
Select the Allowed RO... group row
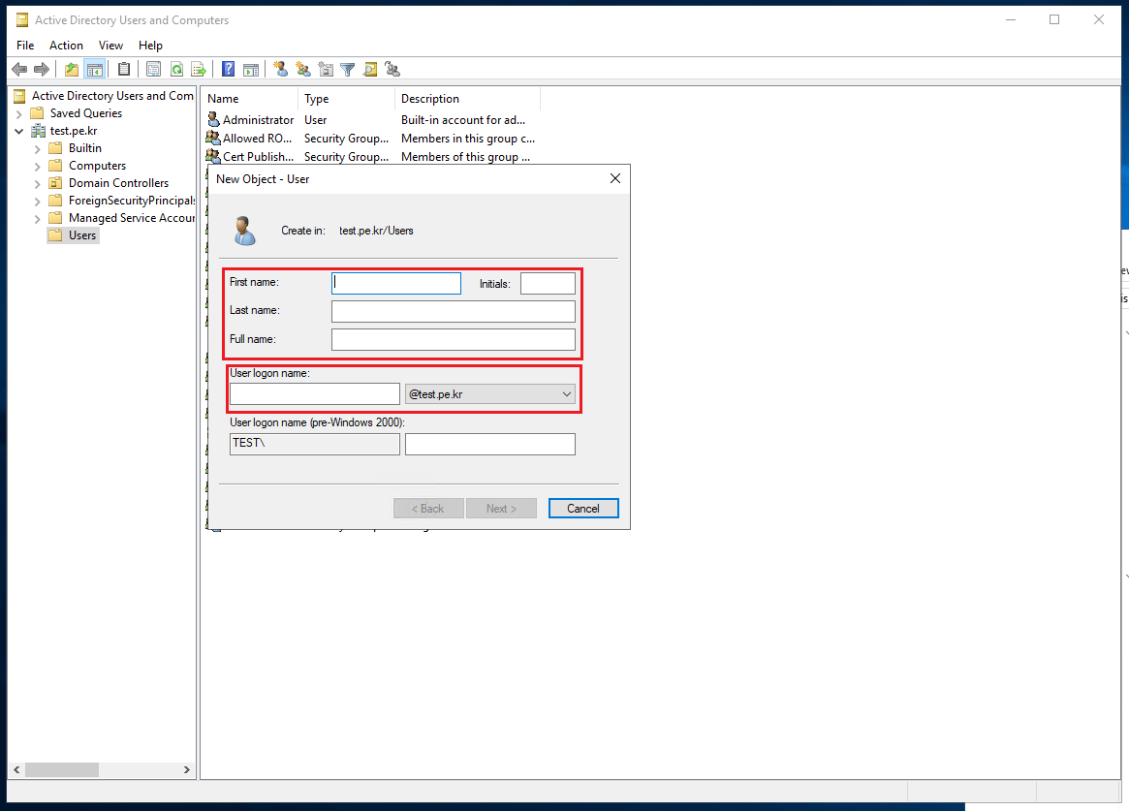371,139
